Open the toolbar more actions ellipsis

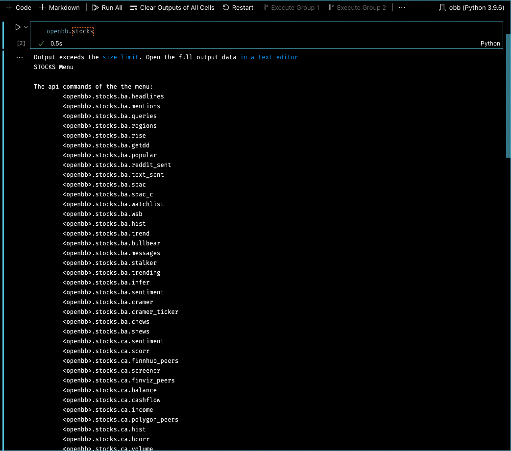click(402, 7)
